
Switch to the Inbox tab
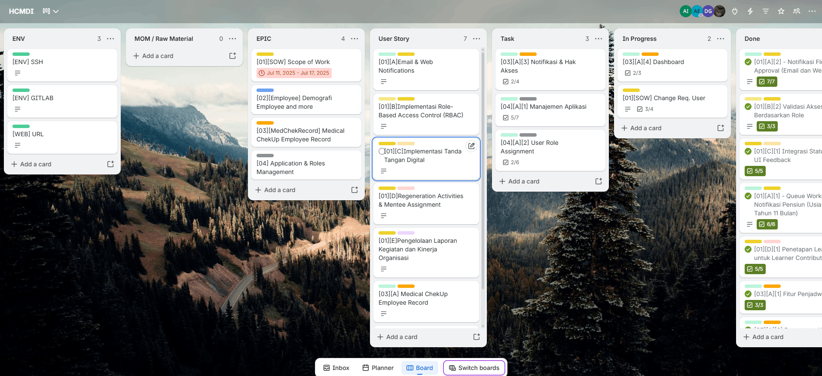[x=336, y=368]
